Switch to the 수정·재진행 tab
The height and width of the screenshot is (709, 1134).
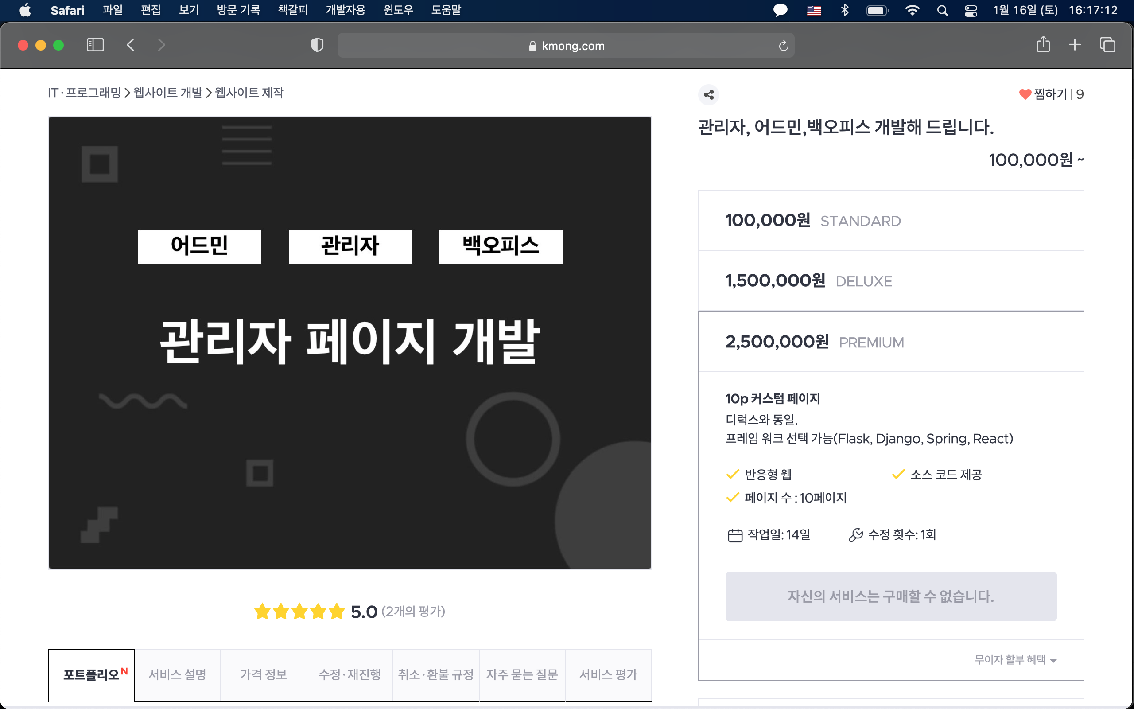350,675
